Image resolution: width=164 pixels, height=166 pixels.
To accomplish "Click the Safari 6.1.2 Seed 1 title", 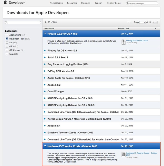I will pyautogui.click(x=58, y=57).
